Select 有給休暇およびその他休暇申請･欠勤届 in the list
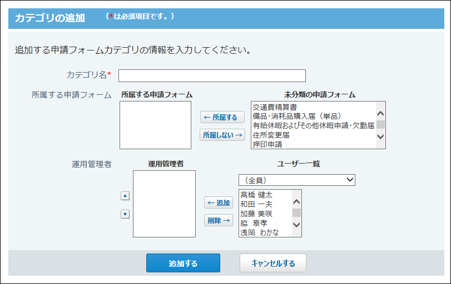The image size is (451, 284). (314, 126)
